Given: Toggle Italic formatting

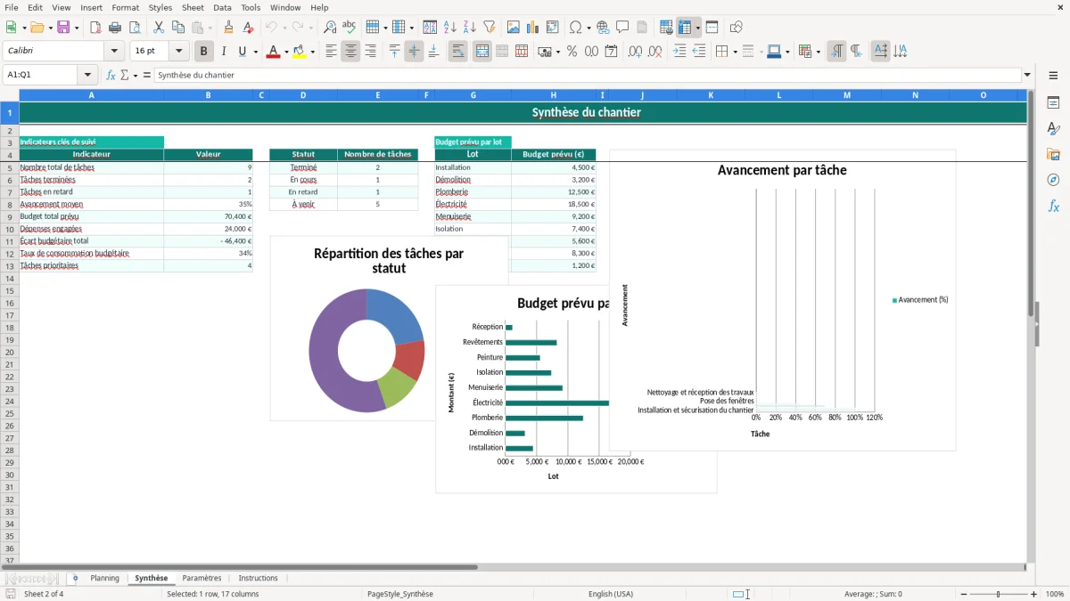Looking at the screenshot, I should [224, 52].
